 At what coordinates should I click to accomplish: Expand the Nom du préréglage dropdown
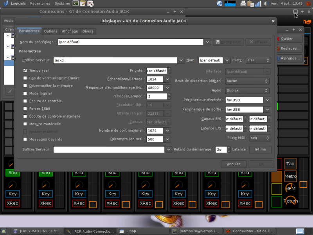click(x=207, y=42)
